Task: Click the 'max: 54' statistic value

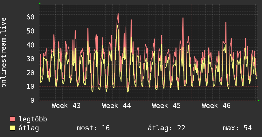Action: click(x=237, y=128)
